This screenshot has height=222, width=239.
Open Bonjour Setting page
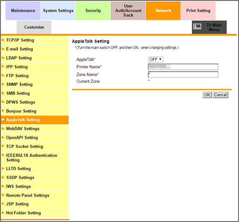(35, 111)
